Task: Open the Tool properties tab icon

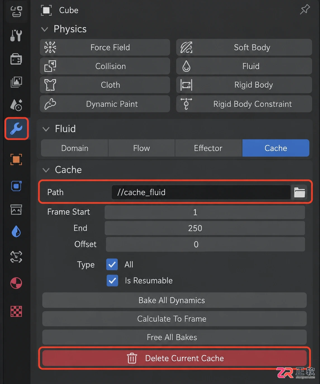Action: (x=16, y=35)
